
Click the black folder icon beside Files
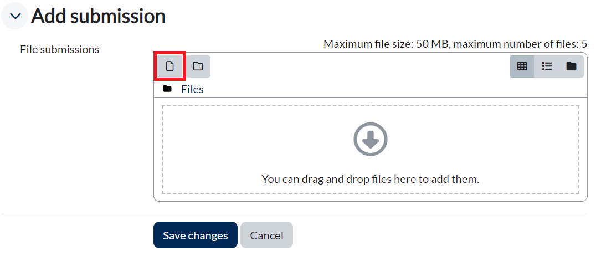[x=167, y=89]
